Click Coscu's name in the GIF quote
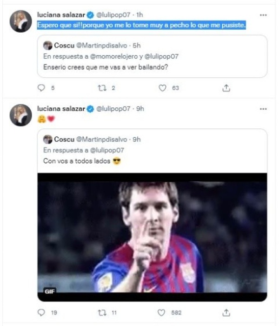Screen dimensions: 279x326 64,139
